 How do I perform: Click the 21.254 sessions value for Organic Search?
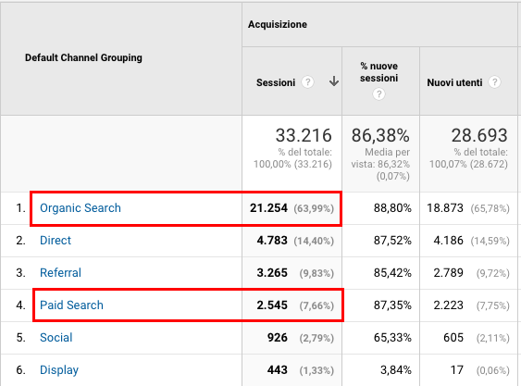pos(268,207)
